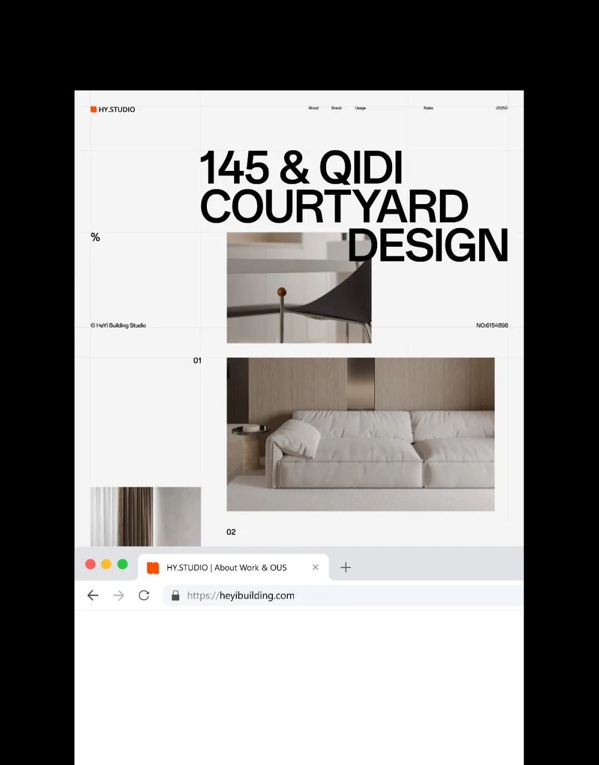
Task: Select the HY.STUDIO | About Work tab
Action: (233, 568)
